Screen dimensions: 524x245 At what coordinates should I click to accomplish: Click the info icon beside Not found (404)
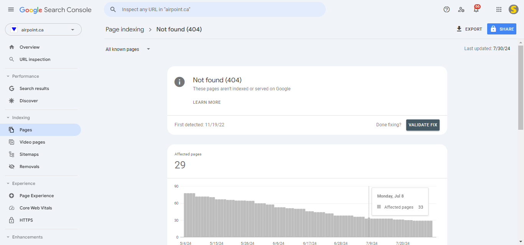click(180, 82)
